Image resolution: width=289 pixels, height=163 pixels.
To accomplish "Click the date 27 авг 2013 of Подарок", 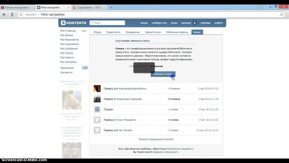I will coord(208,110).
